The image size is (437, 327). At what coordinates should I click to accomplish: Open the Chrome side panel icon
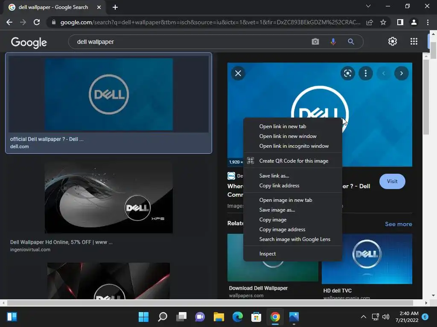point(400,22)
